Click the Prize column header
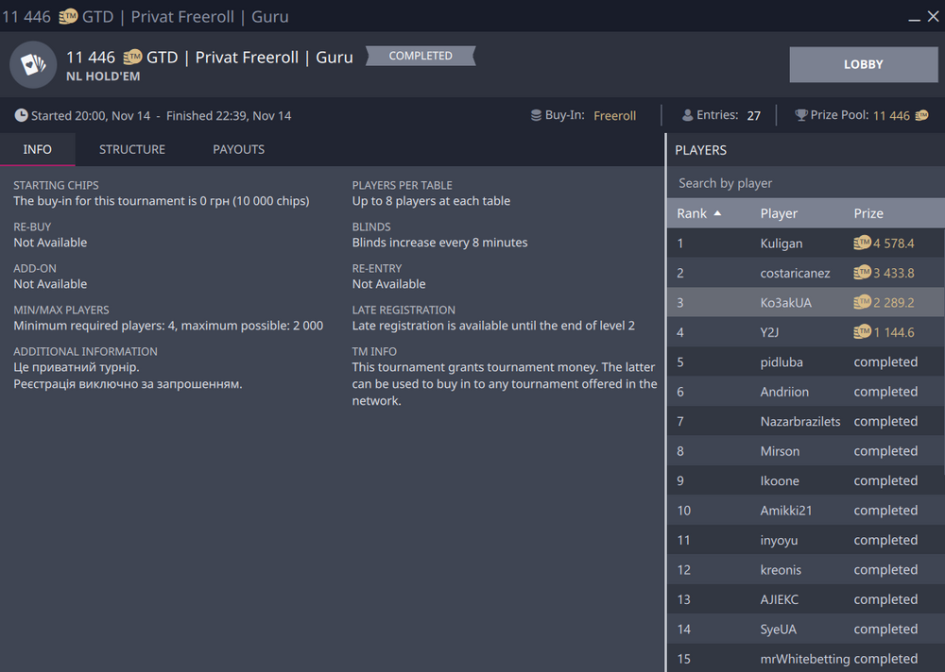This screenshot has height=672, width=945. [868, 213]
